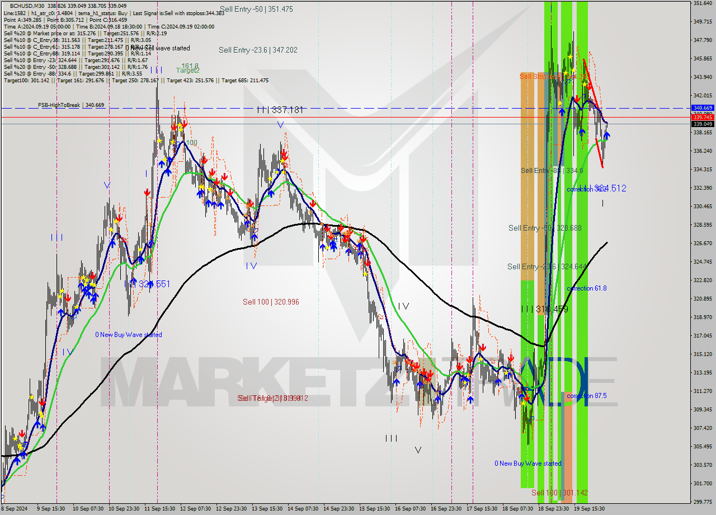This screenshot has height=515, width=716.
Task: Click the red 339.745 price tag
Action: [703, 117]
